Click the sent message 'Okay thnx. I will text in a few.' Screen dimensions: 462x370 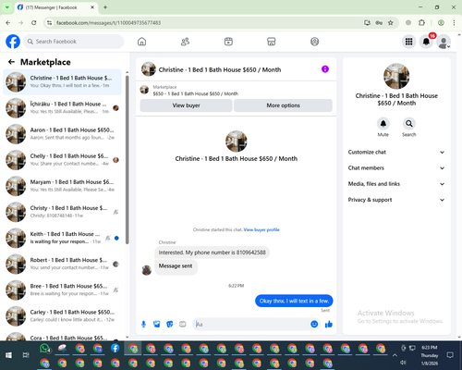tap(294, 301)
